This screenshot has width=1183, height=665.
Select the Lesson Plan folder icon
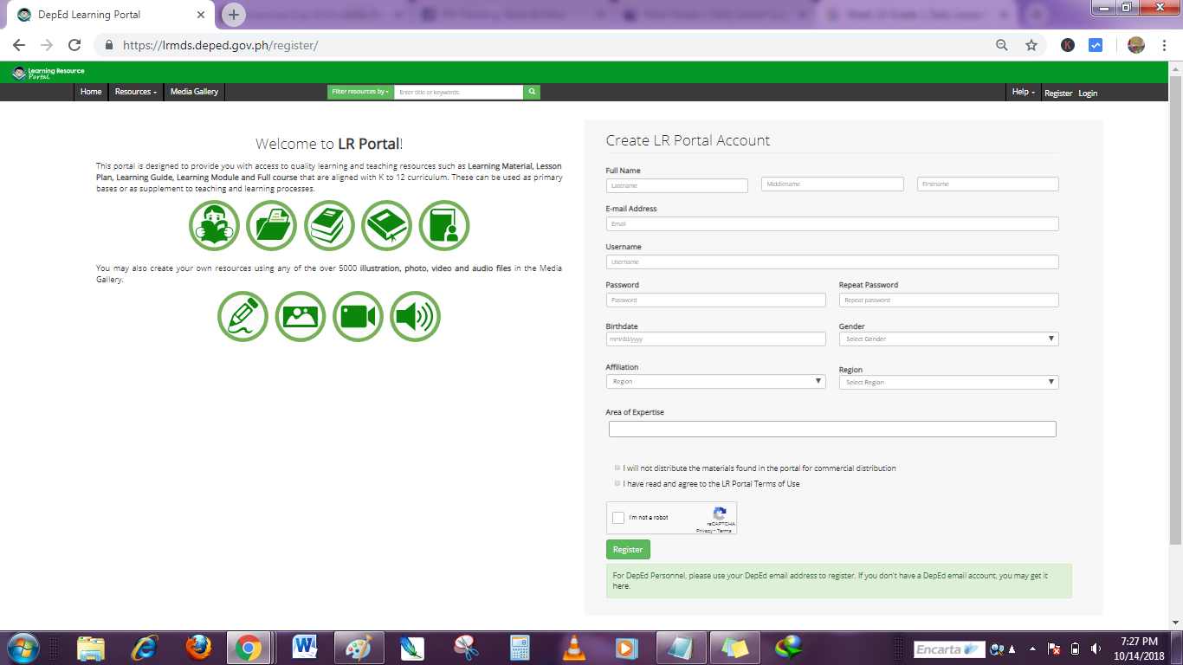tap(271, 225)
